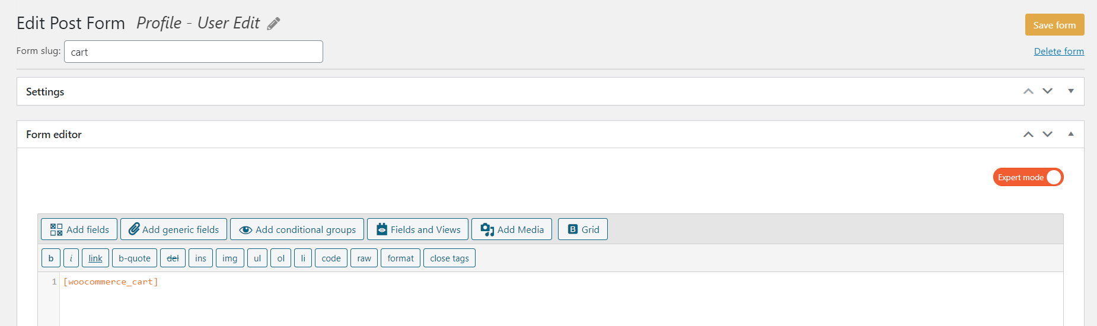Screen dimensions: 1097x326
Task: Insert a link tag
Action: tap(95, 258)
